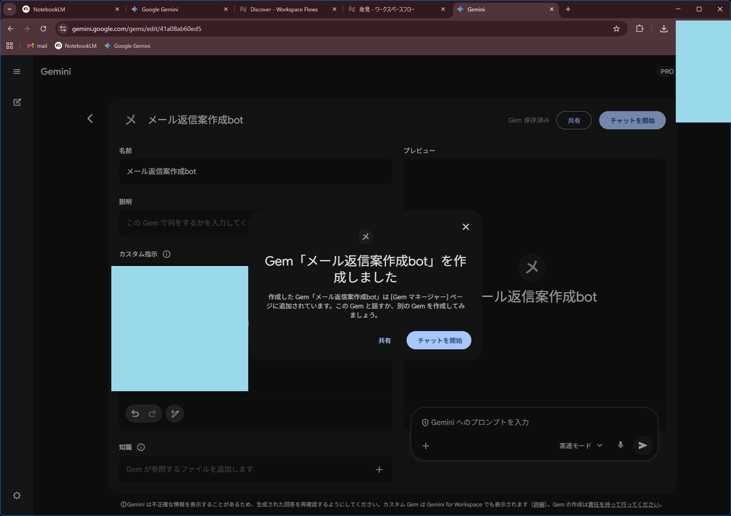Start a new chat from sidebar icon
The image size is (731, 516).
(x=17, y=102)
